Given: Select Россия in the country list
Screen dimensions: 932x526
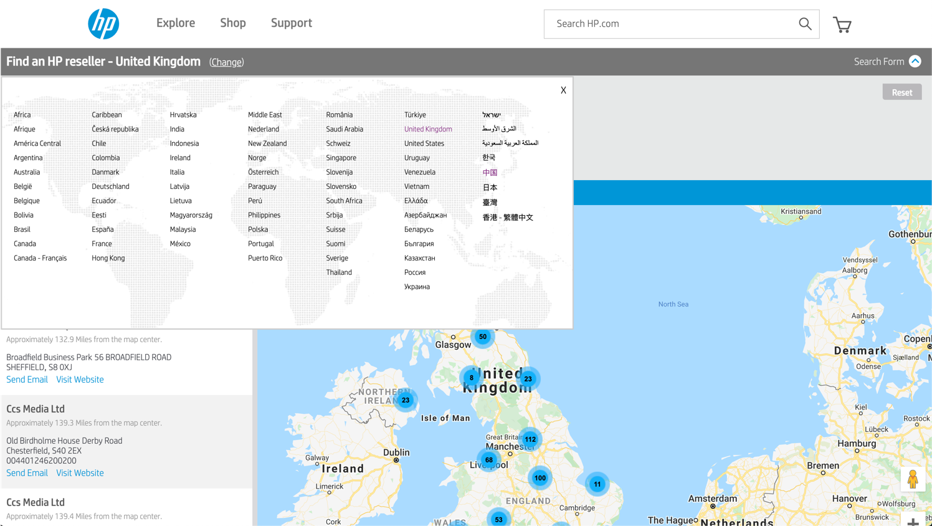Looking at the screenshot, I should point(415,272).
